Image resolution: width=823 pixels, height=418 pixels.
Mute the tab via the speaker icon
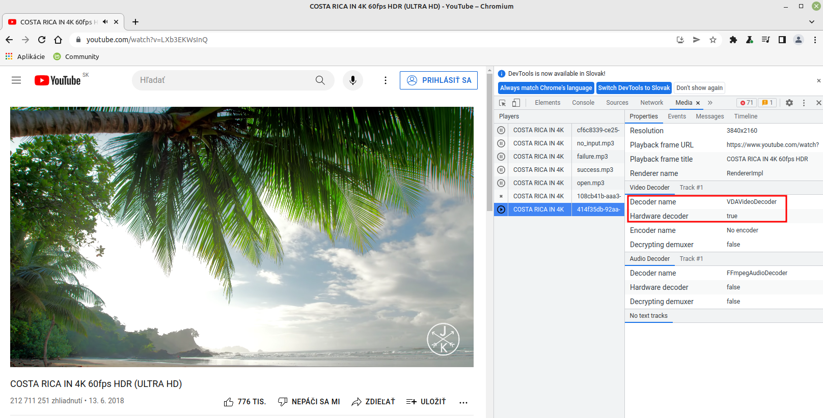pyautogui.click(x=105, y=22)
